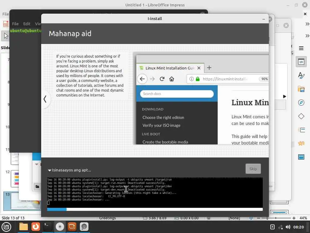Click the 'ubuntu@ubuntu' terminal prompt
The height and width of the screenshot is (233, 310).
[x=25, y=31]
